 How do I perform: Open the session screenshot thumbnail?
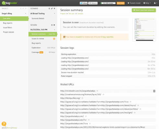point(144,30)
